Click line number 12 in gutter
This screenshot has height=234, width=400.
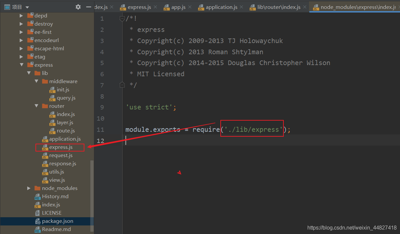tap(100, 141)
